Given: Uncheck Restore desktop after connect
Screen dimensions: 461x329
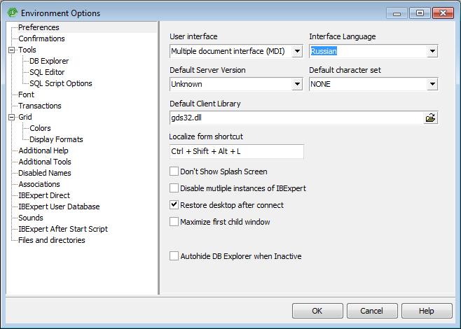Looking at the screenshot, I should coord(174,204).
